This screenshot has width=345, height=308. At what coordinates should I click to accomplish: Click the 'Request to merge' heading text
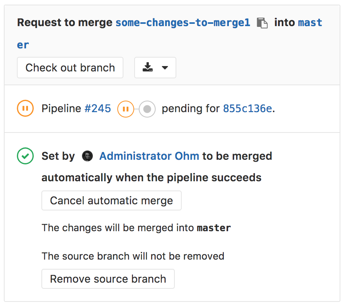[65, 23]
